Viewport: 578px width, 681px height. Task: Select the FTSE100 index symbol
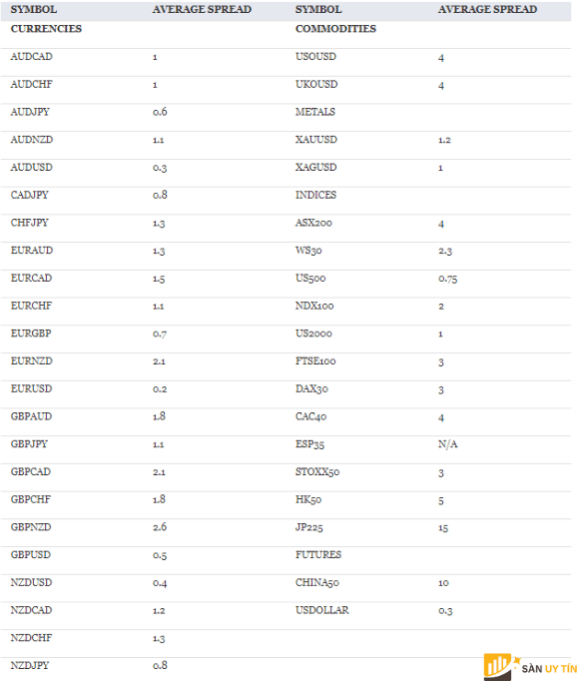(x=315, y=360)
